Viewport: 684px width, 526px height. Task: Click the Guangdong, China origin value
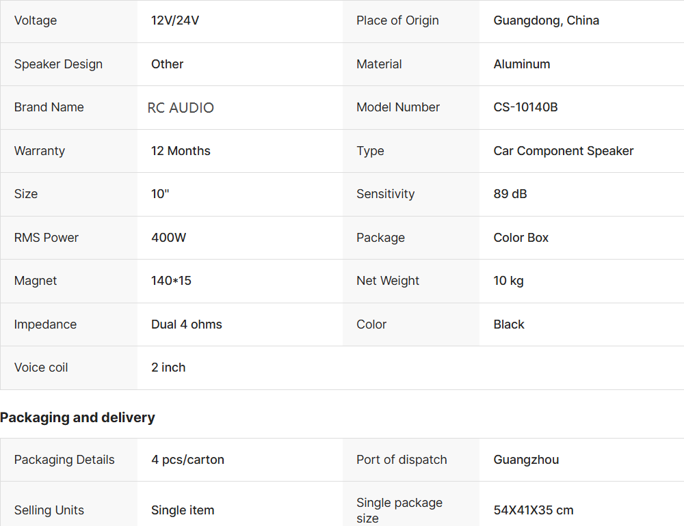click(546, 20)
